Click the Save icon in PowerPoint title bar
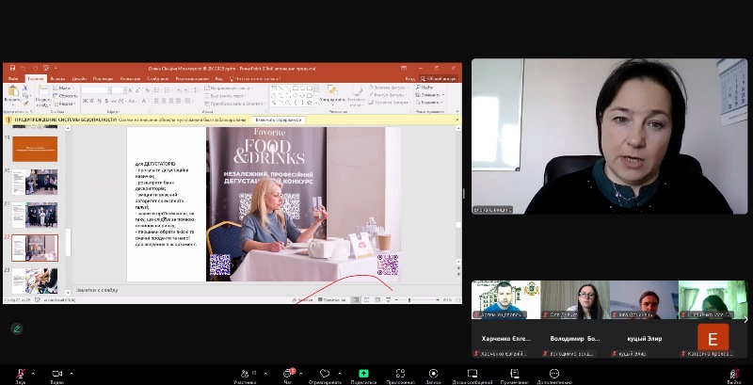The image size is (753, 385). click(x=12, y=68)
